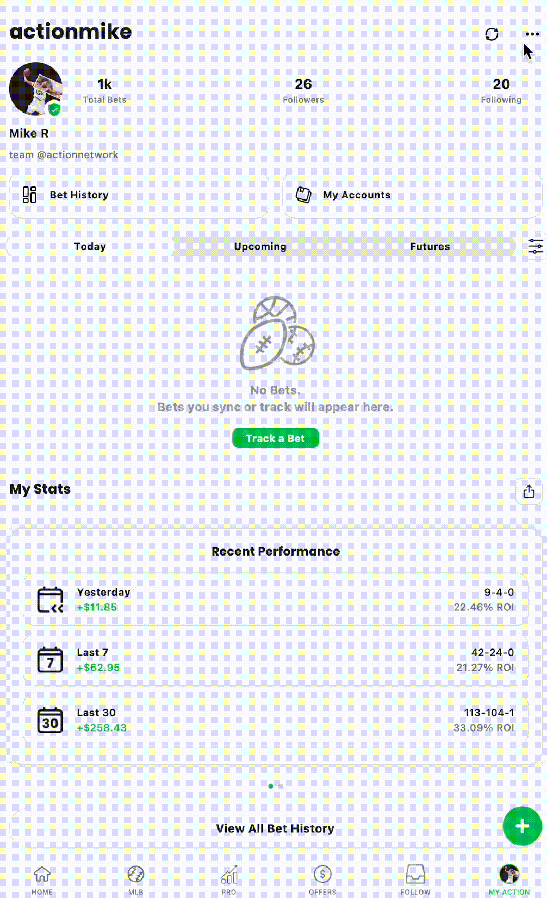Viewport: 547px width, 898px height.
Task: Switch back to the Today tab
Action: (89, 246)
